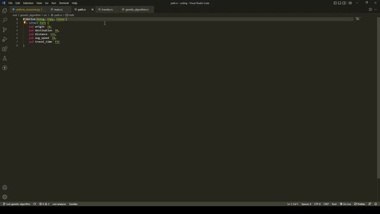Click the editor vertical scrollbar
380x214 pixels.
click(x=379, y=97)
